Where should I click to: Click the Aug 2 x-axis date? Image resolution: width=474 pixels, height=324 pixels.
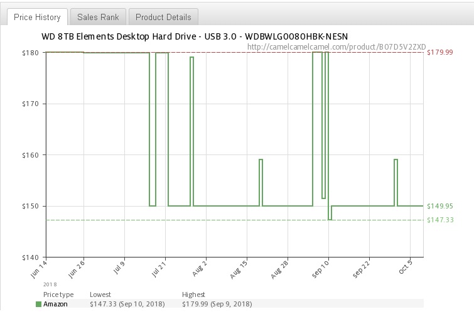(x=200, y=269)
